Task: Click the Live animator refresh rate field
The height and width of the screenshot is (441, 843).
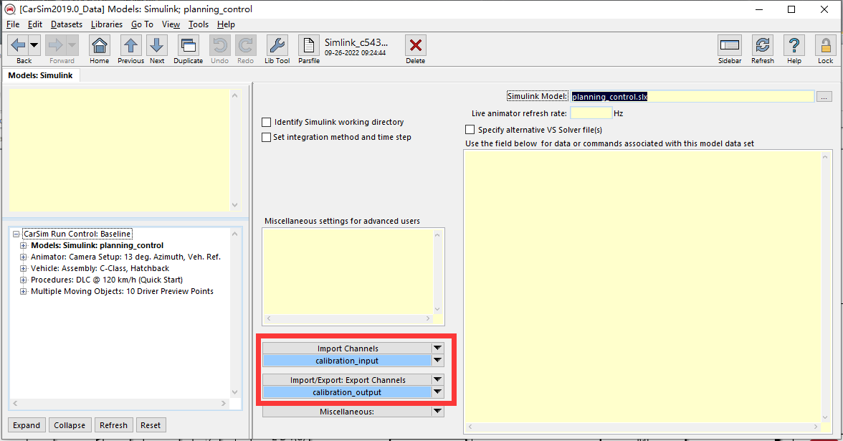Action: (x=591, y=113)
